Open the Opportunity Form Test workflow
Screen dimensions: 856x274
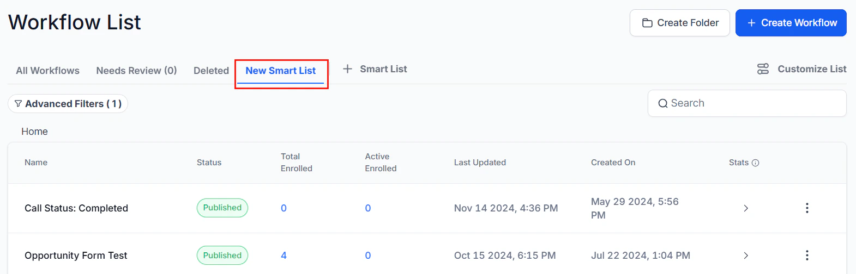click(x=76, y=256)
